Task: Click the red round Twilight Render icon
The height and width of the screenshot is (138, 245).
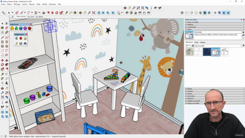Action: point(21,38)
